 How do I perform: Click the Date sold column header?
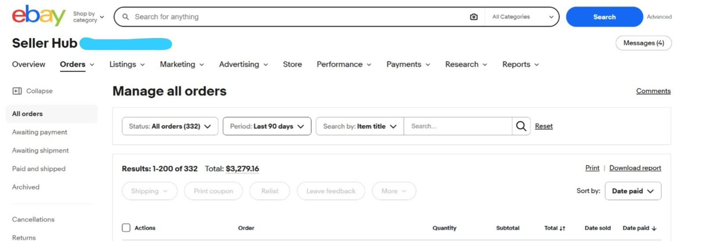(598, 228)
